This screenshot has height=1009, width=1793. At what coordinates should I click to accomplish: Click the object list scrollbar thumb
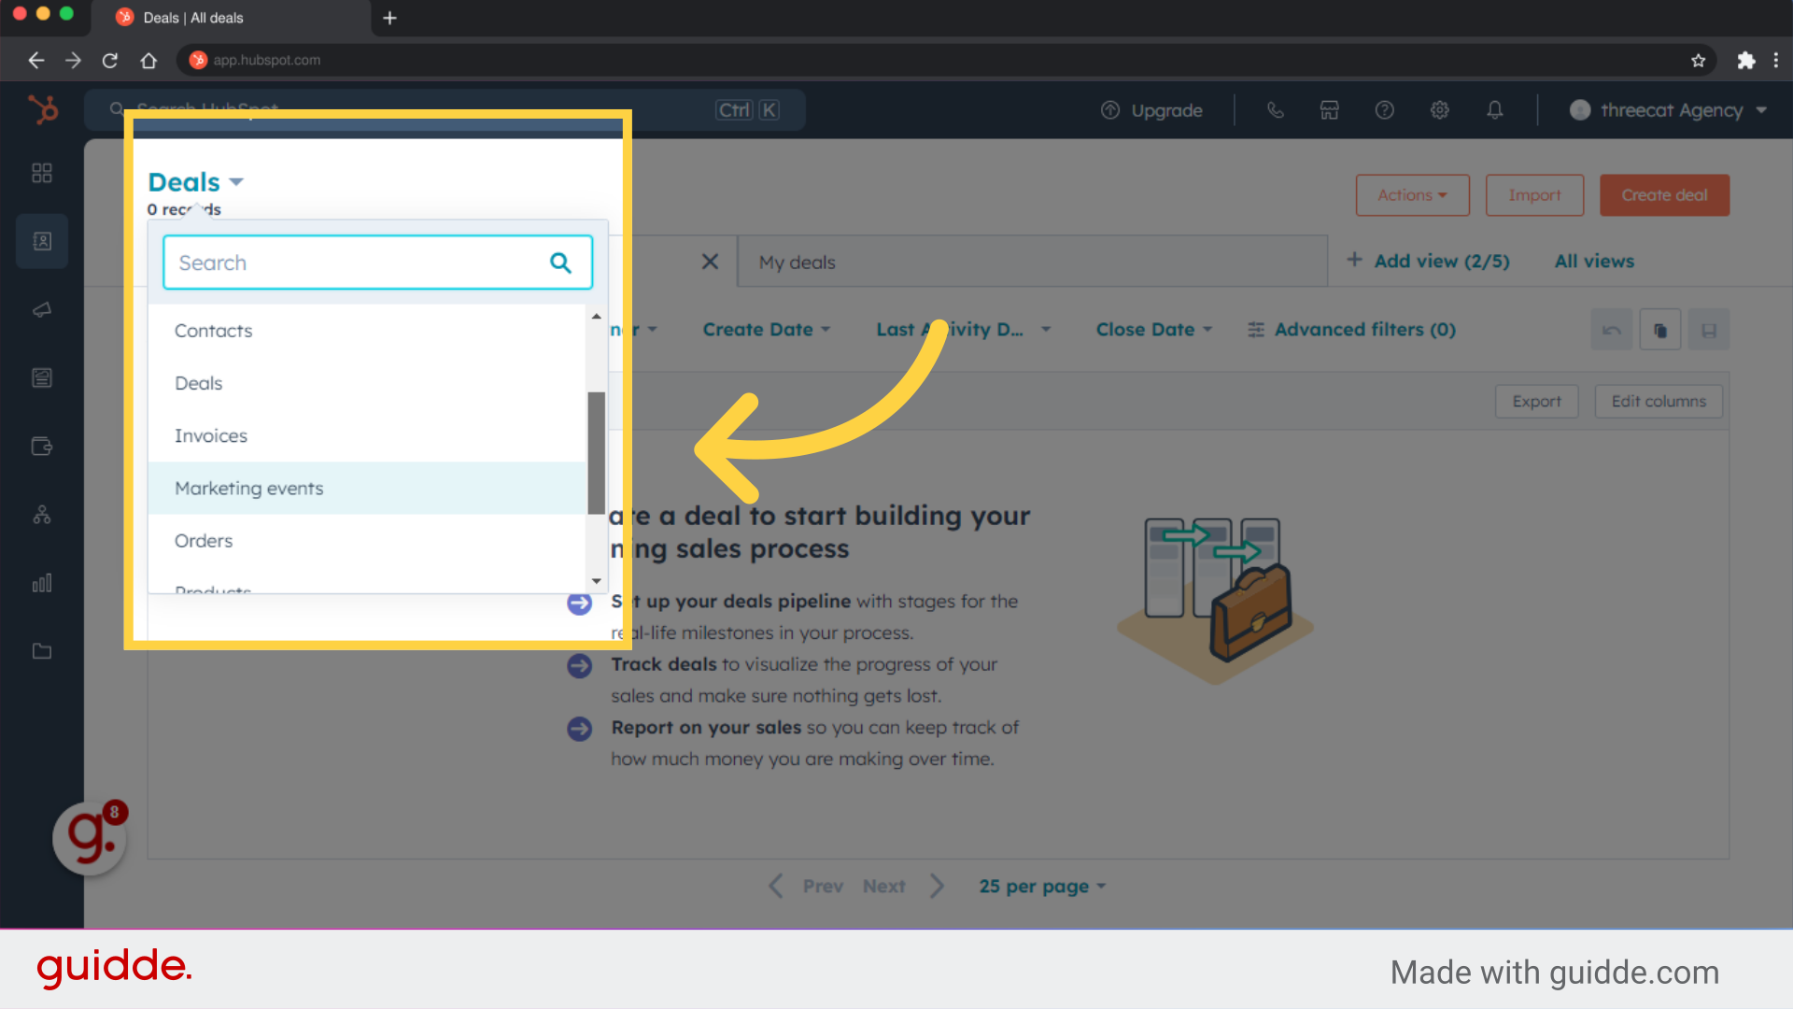tap(596, 453)
